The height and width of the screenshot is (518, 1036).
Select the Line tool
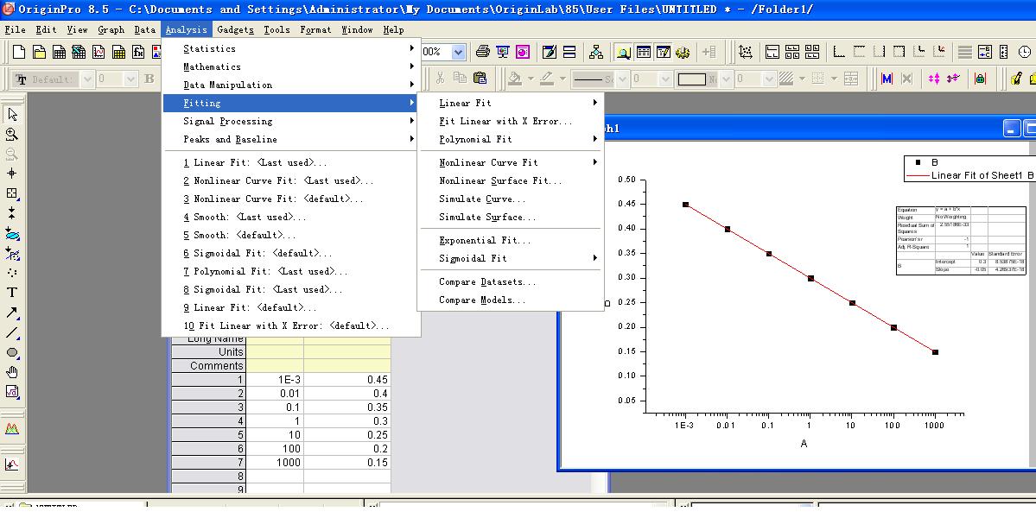click(x=12, y=332)
